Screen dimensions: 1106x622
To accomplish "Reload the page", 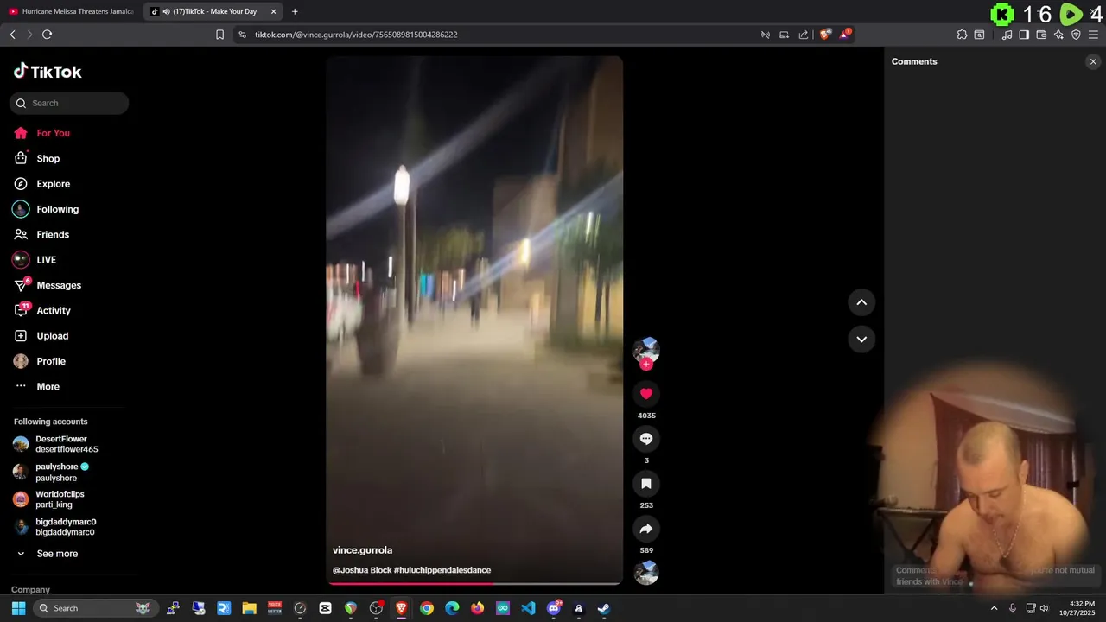I will pyautogui.click(x=47, y=35).
